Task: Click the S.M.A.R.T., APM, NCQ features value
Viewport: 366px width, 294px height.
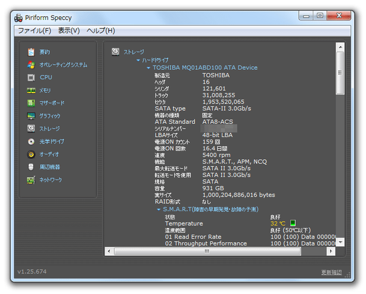Action: pos(234,162)
